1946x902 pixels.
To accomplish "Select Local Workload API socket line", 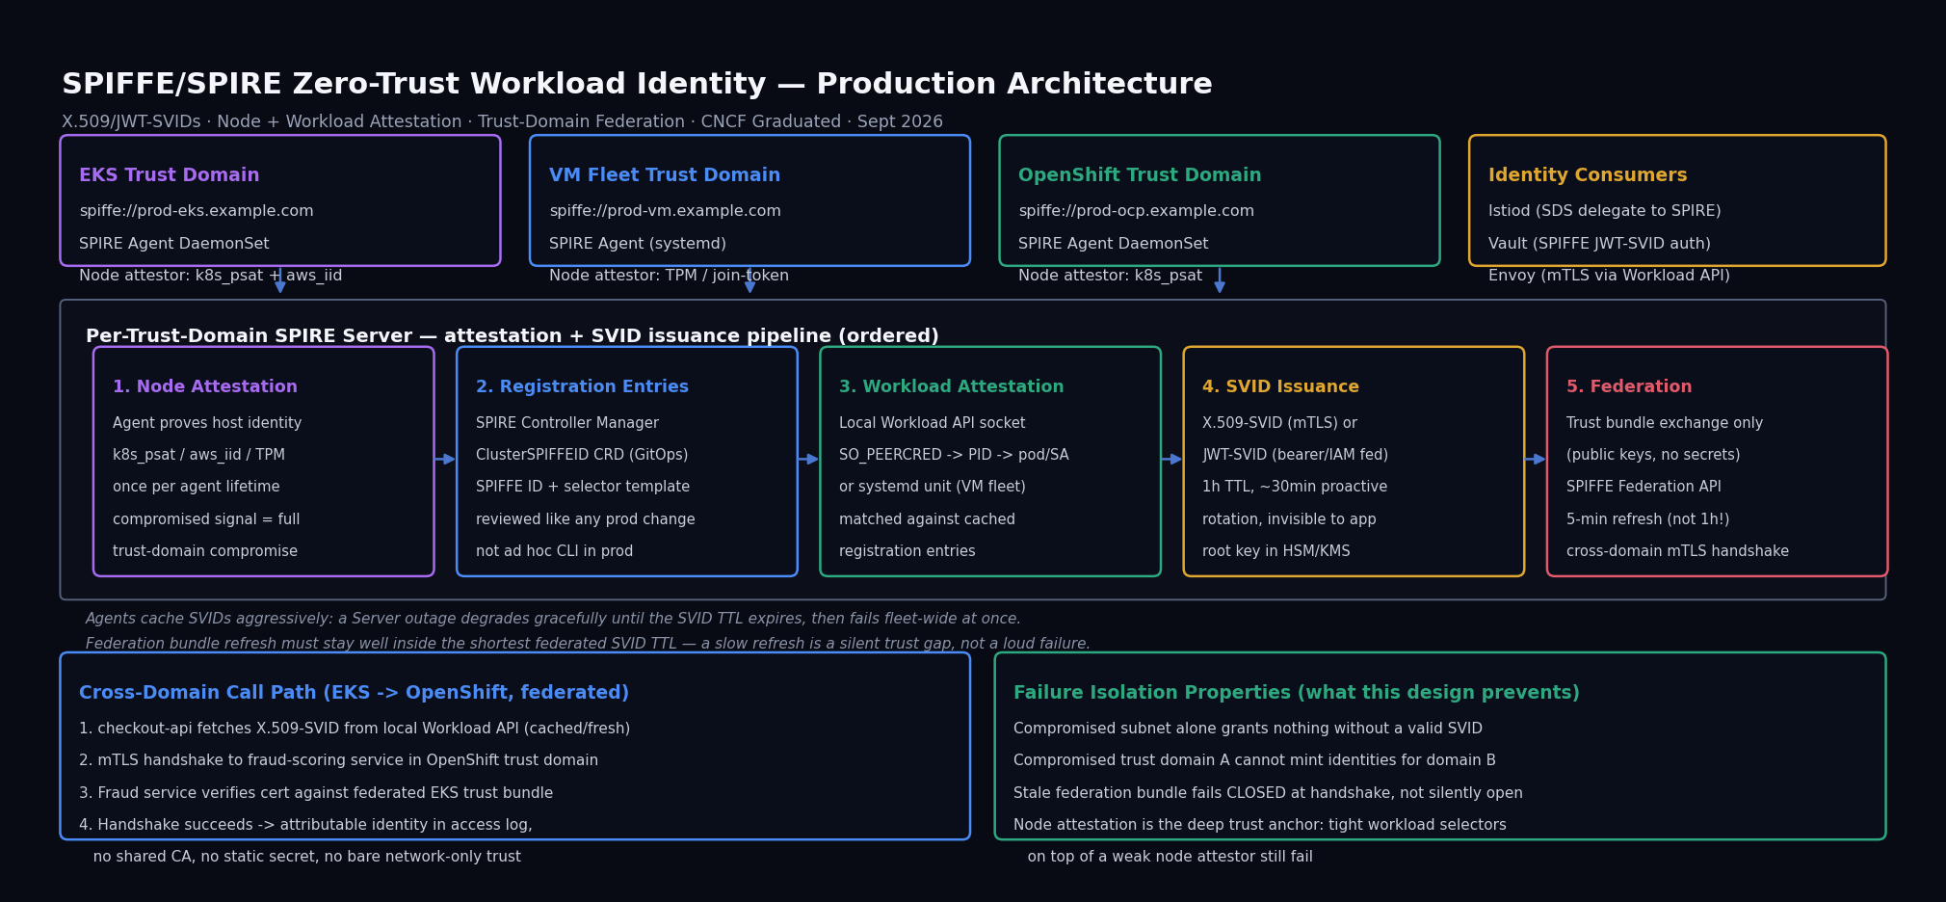I will pos(932,423).
